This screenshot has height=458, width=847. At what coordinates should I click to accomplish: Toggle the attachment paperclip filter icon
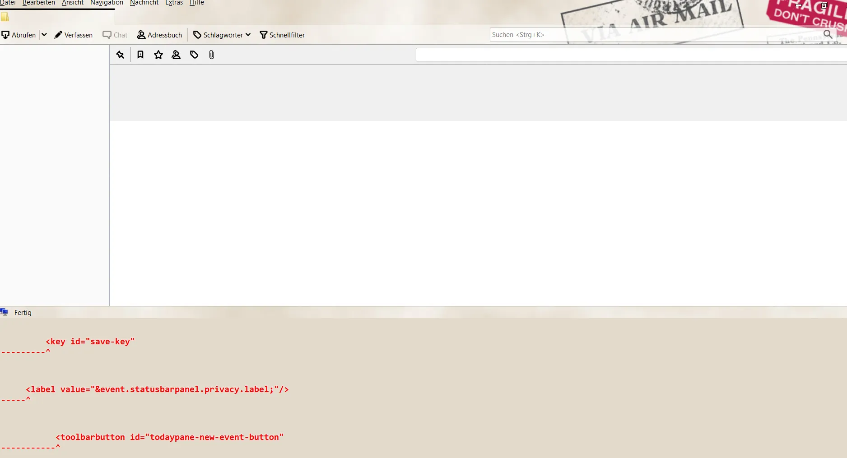[212, 55]
